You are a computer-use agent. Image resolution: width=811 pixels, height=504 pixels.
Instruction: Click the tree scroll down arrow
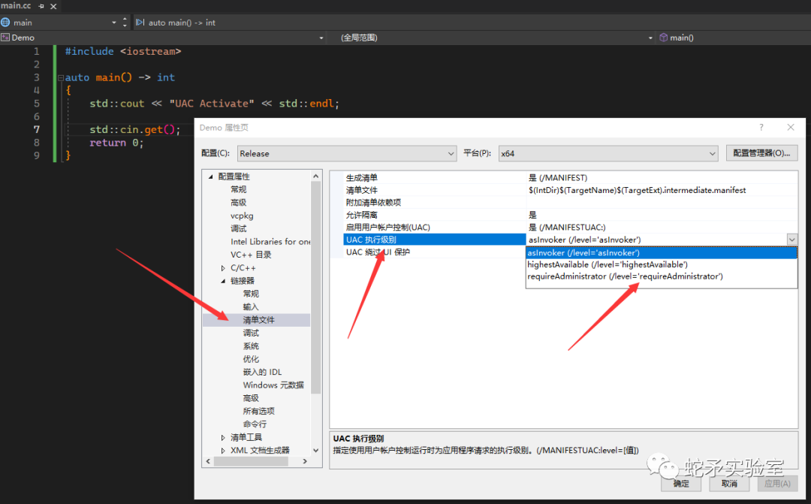pos(316,451)
